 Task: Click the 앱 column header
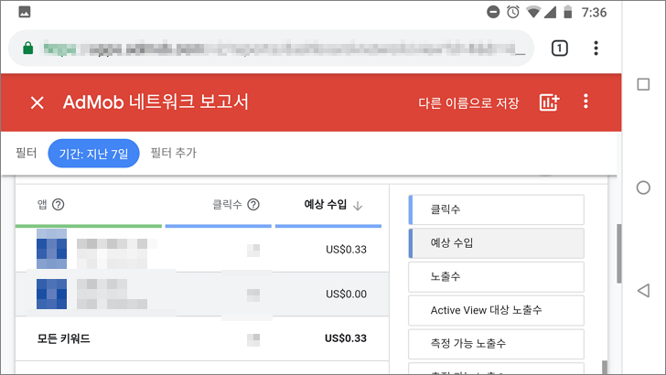[42, 205]
